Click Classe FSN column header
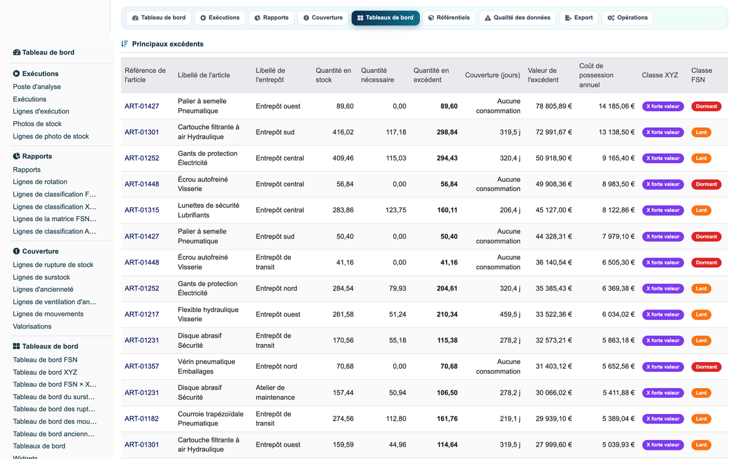The image size is (742, 459). pos(702,75)
